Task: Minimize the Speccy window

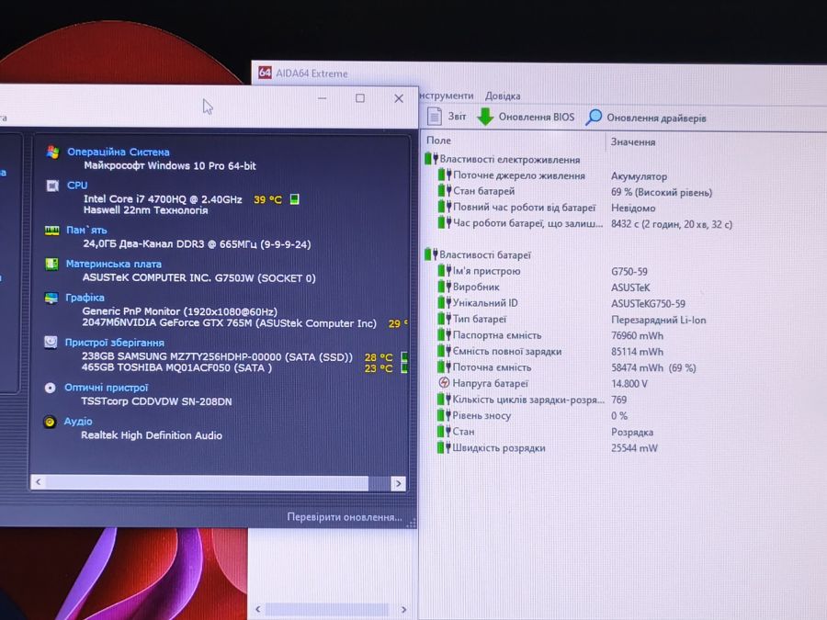Action: click(x=323, y=98)
